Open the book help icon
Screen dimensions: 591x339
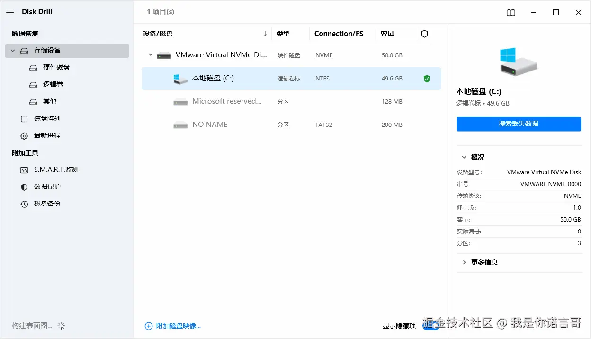click(511, 13)
